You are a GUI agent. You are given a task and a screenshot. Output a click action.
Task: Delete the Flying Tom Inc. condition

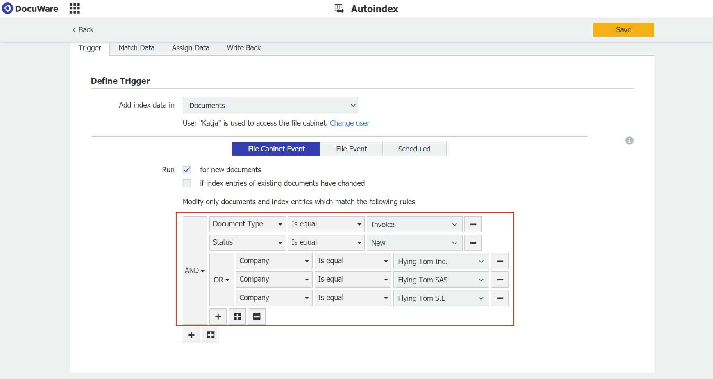point(500,261)
